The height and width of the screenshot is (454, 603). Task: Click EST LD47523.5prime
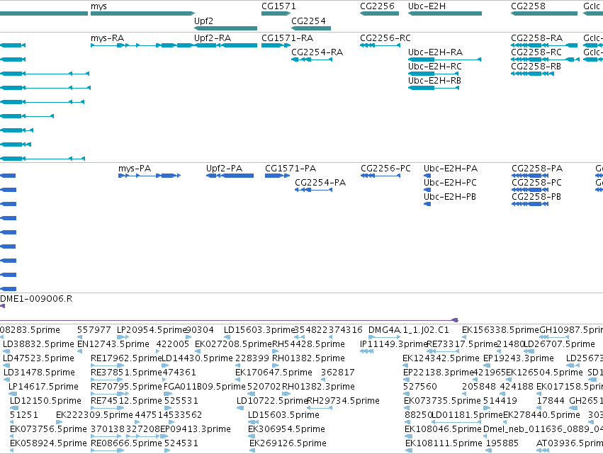pos(38,358)
